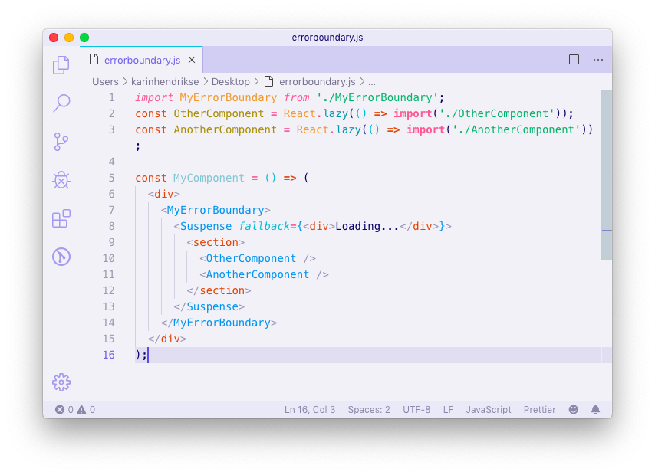Change indentation via the Spaces: 2 item
This screenshot has width=655, height=475.
(x=369, y=409)
